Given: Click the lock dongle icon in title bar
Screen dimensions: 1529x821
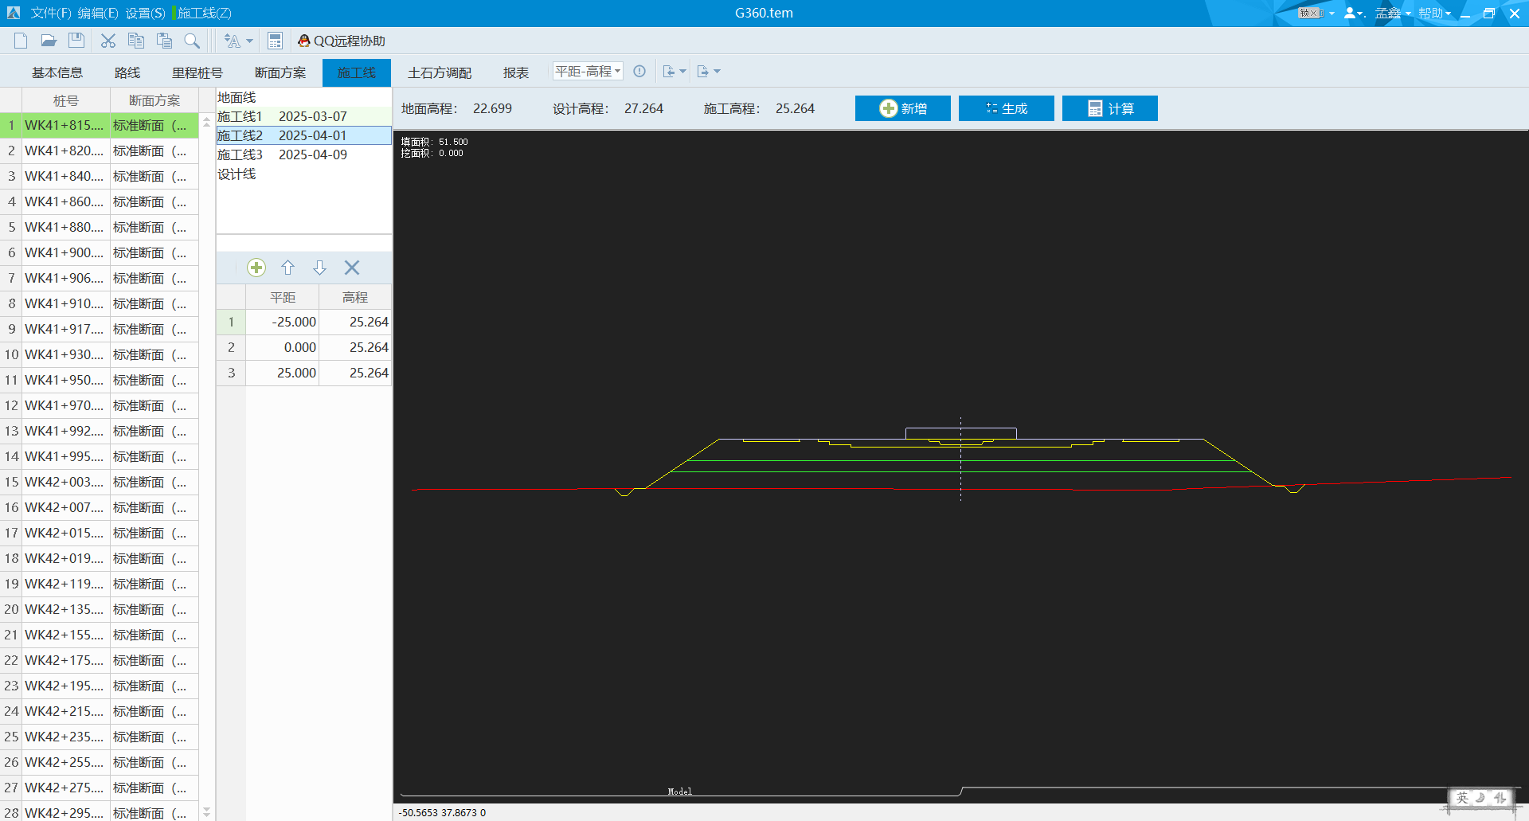Looking at the screenshot, I should (x=1311, y=13).
